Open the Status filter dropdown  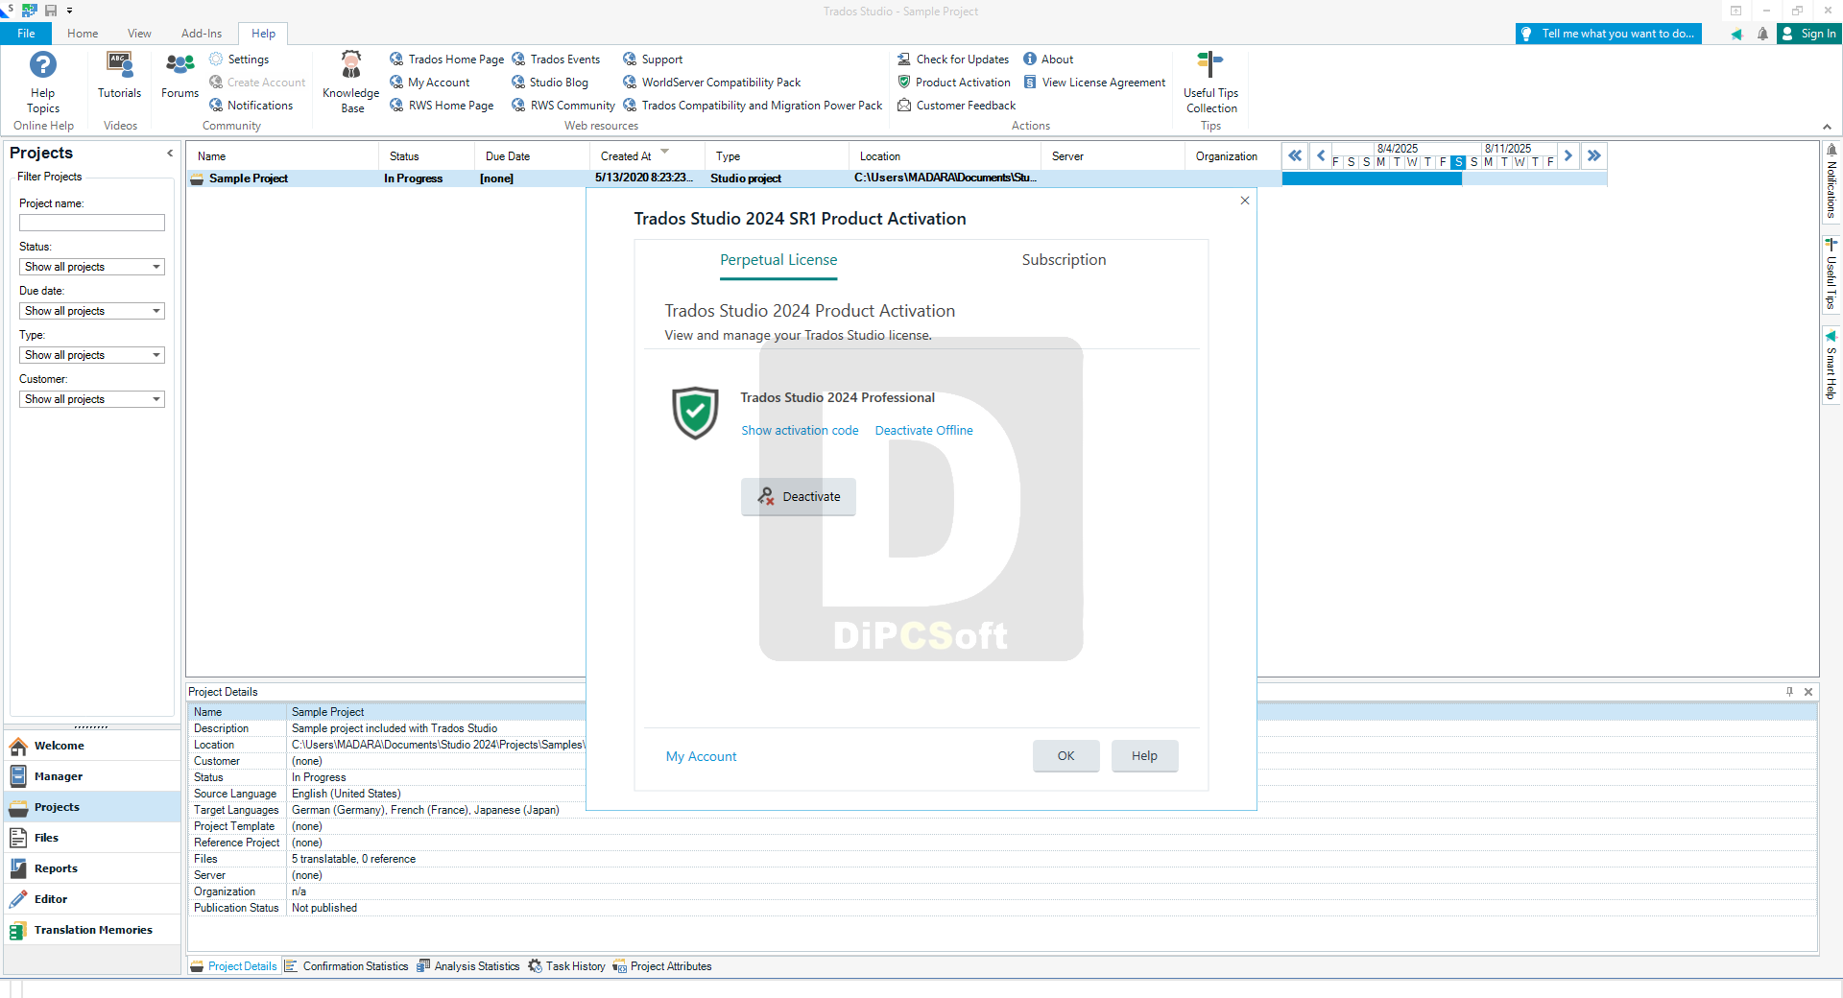tap(92, 267)
